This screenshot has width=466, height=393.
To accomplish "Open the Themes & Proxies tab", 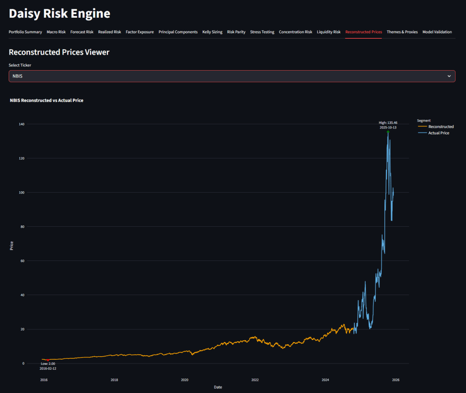I will 402,32.
